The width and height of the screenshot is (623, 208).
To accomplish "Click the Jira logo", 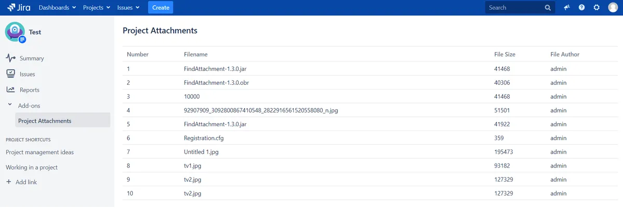I will 19,8.
